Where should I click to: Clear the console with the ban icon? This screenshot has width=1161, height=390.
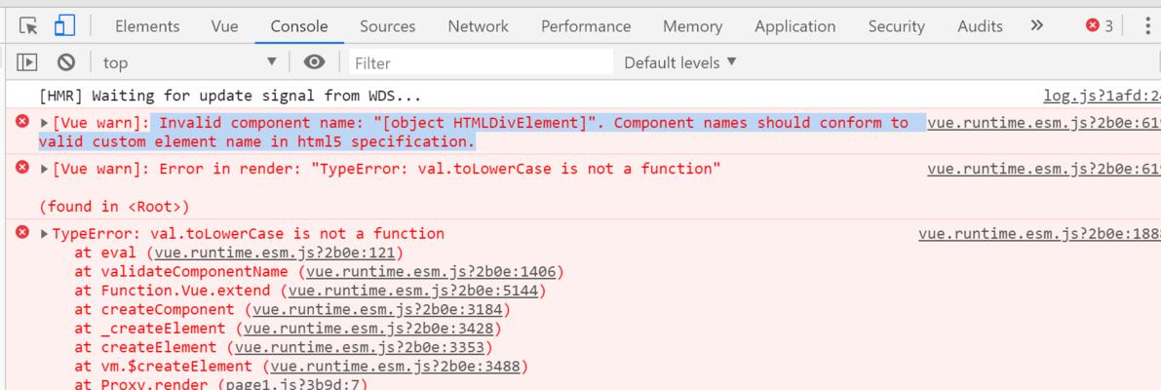point(66,62)
